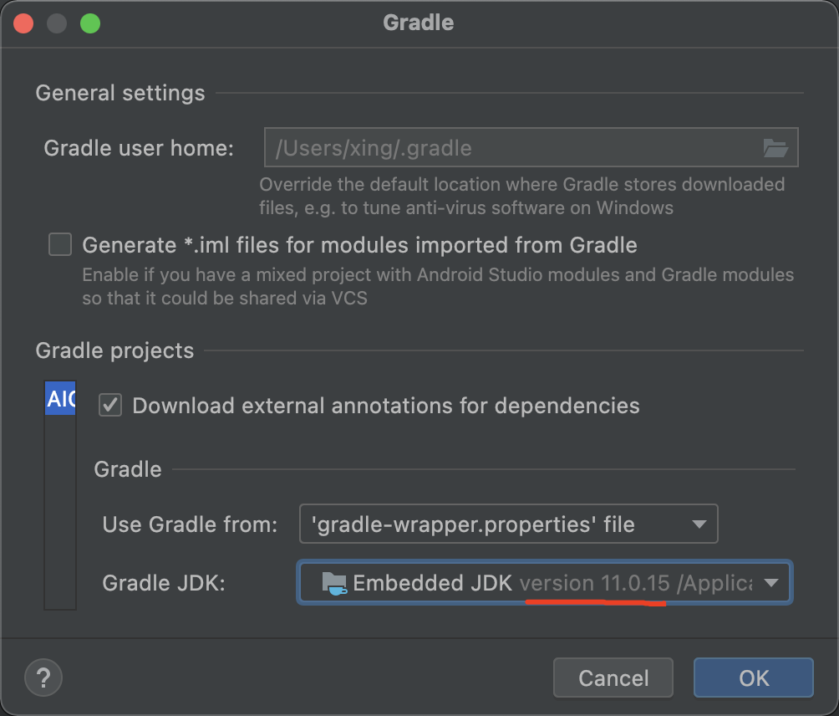This screenshot has width=839, height=716.
Task: Click the Gradle user home text field
Action: click(x=510, y=149)
